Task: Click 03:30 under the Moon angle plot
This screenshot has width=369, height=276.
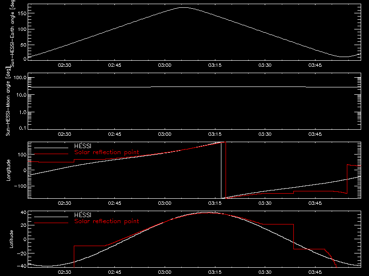Action: click(265, 134)
